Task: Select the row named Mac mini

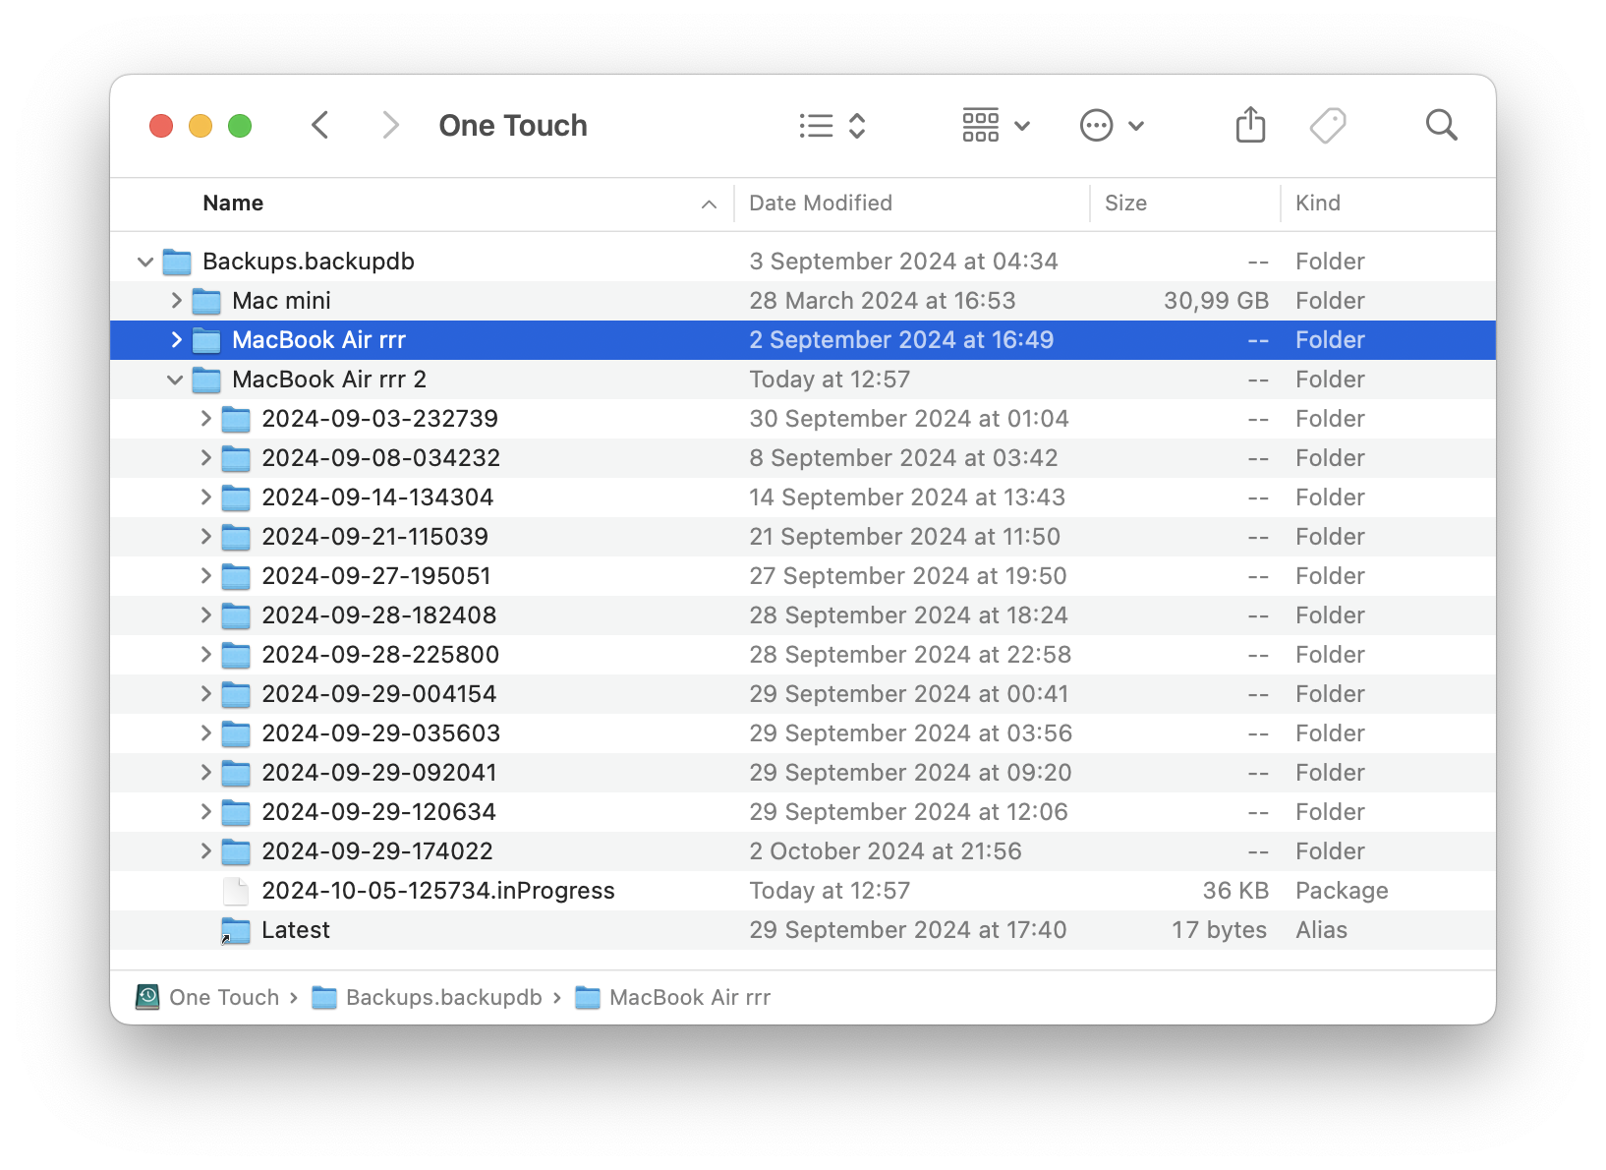Action: [803, 301]
